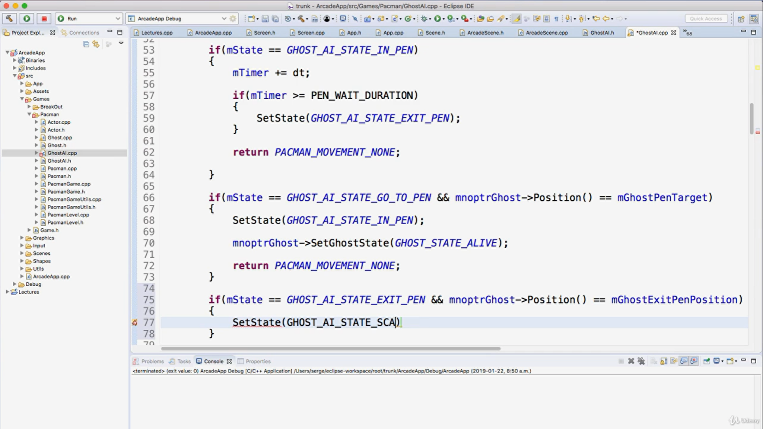Click the Save All toolbar icon
This screenshot has height=429, width=763.
pos(275,19)
